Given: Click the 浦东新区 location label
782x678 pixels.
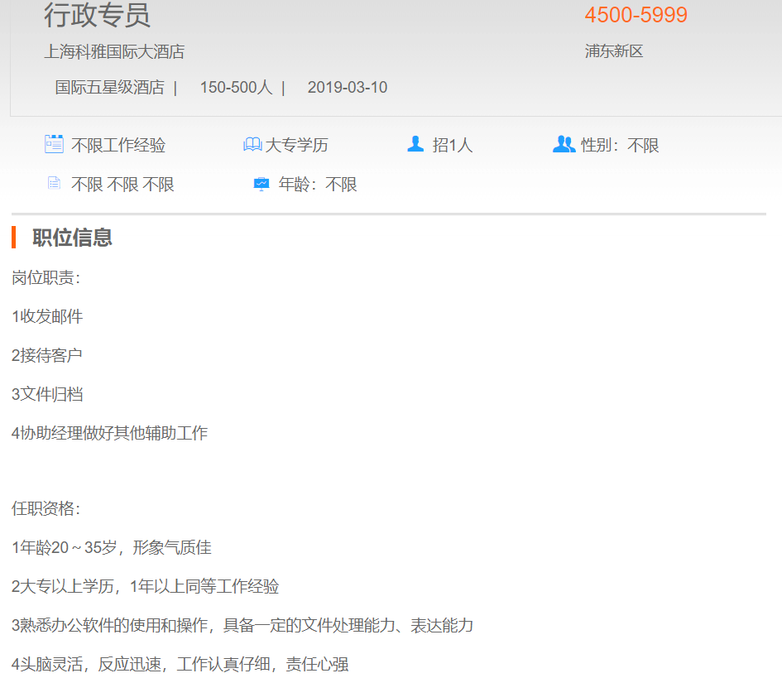Looking at the screenshot, I should click(x=614, y=51).
